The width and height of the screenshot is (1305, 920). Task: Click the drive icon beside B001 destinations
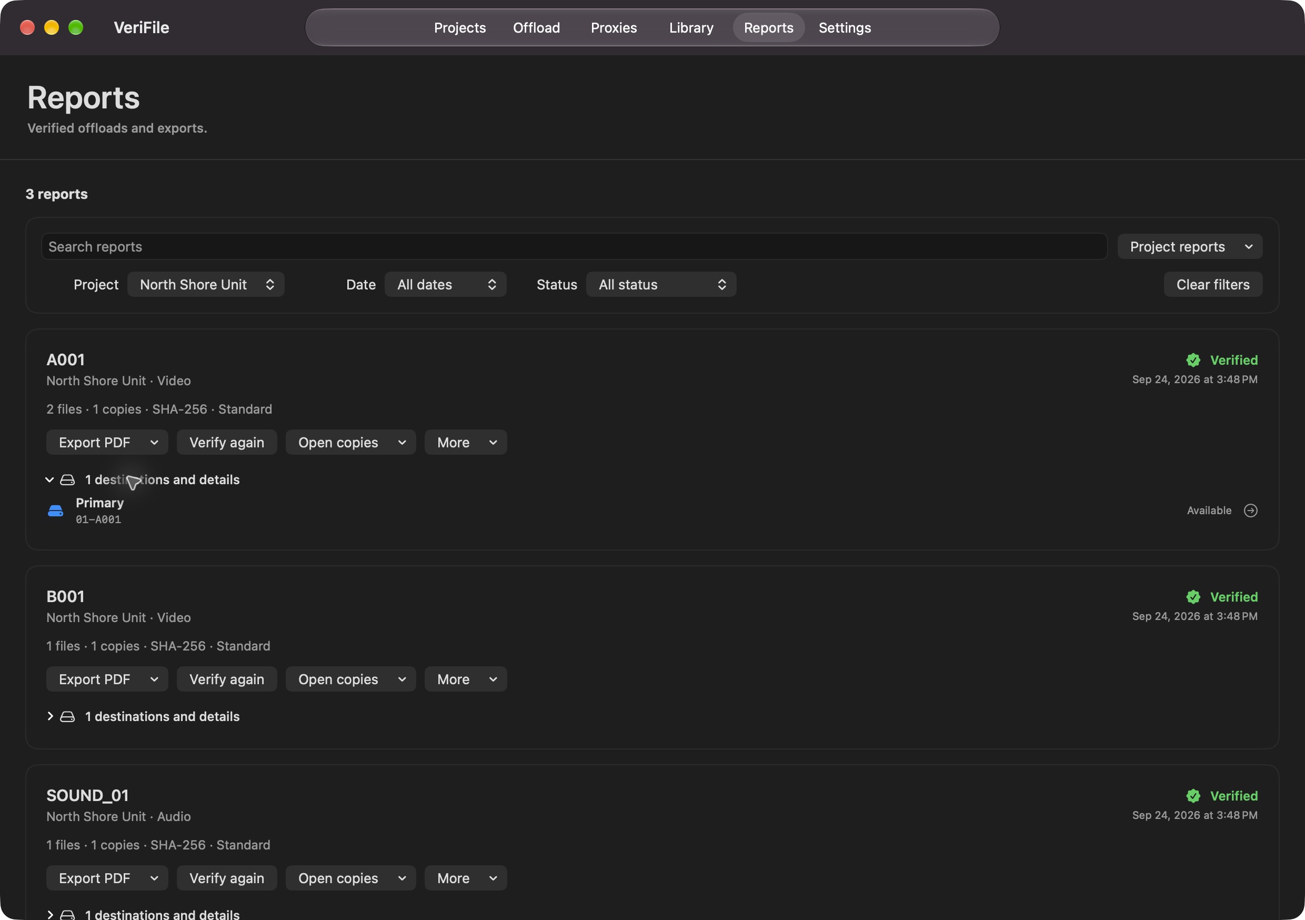tap(67, 716)
